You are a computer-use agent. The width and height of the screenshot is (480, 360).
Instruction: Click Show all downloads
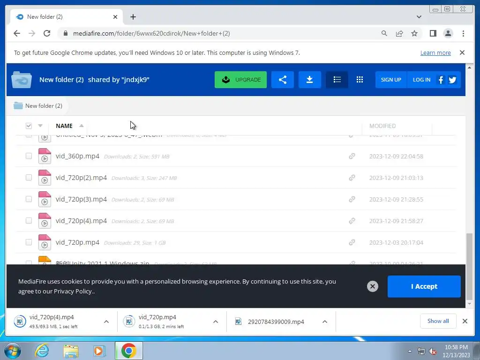pyautogui.click(x=438, y=321)
